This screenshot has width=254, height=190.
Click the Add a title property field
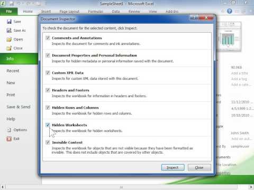pos(239,73)
